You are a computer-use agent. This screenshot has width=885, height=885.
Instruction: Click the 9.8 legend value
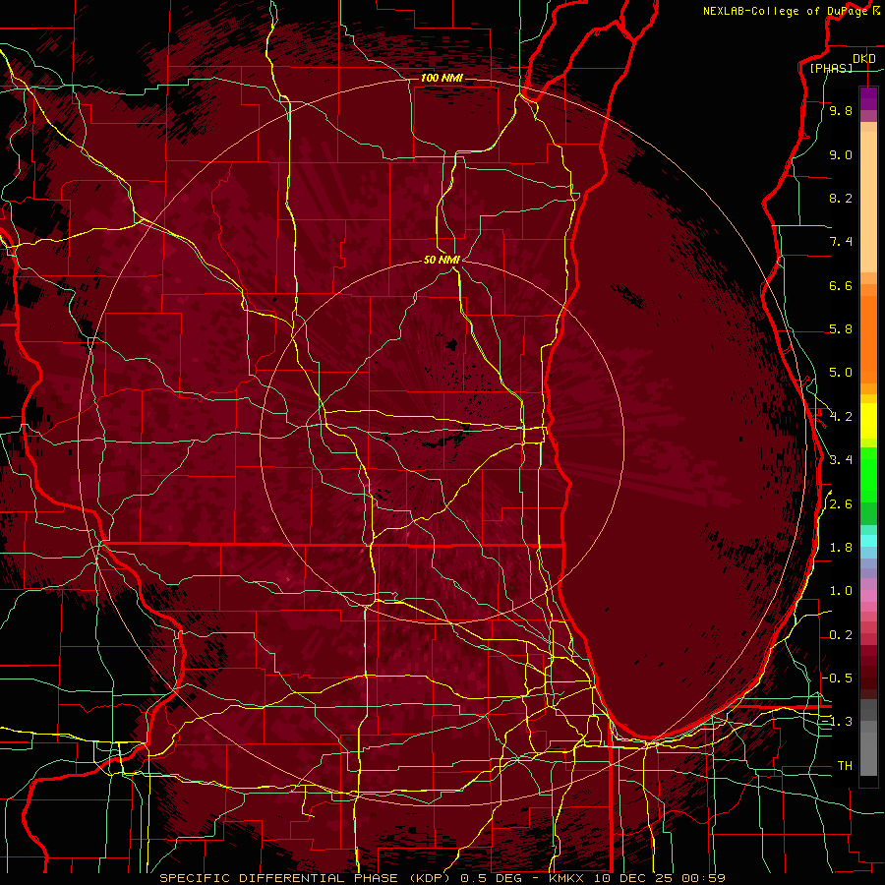841,111
